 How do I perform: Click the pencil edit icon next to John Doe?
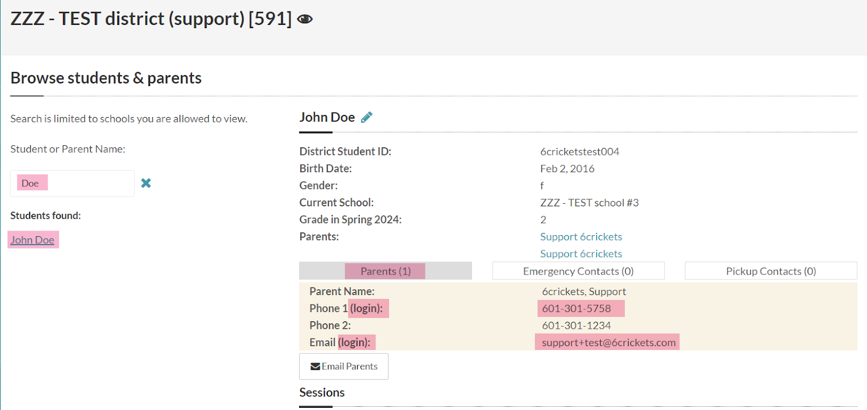[x=367, y=117]
